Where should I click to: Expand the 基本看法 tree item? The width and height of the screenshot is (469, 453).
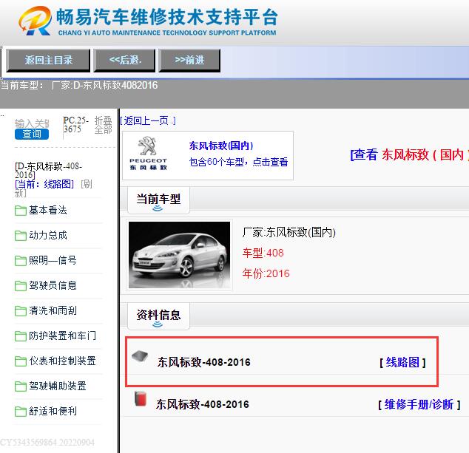point(48,210)
